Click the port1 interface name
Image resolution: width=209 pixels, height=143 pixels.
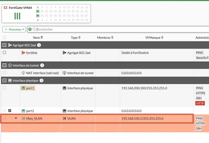(30, 88)
